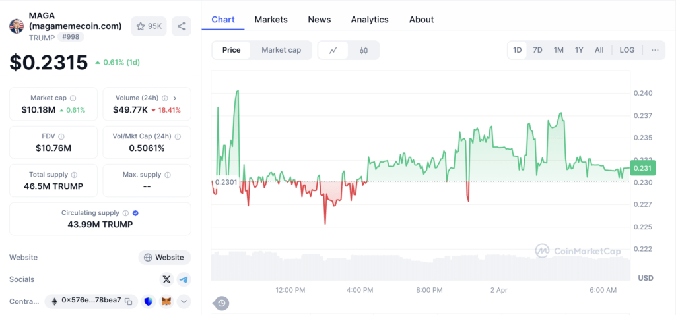The height and width of the screenshot is (315, 676).
Task: Expand Volume (24h) arrow chevron
Action: point(174,98)
